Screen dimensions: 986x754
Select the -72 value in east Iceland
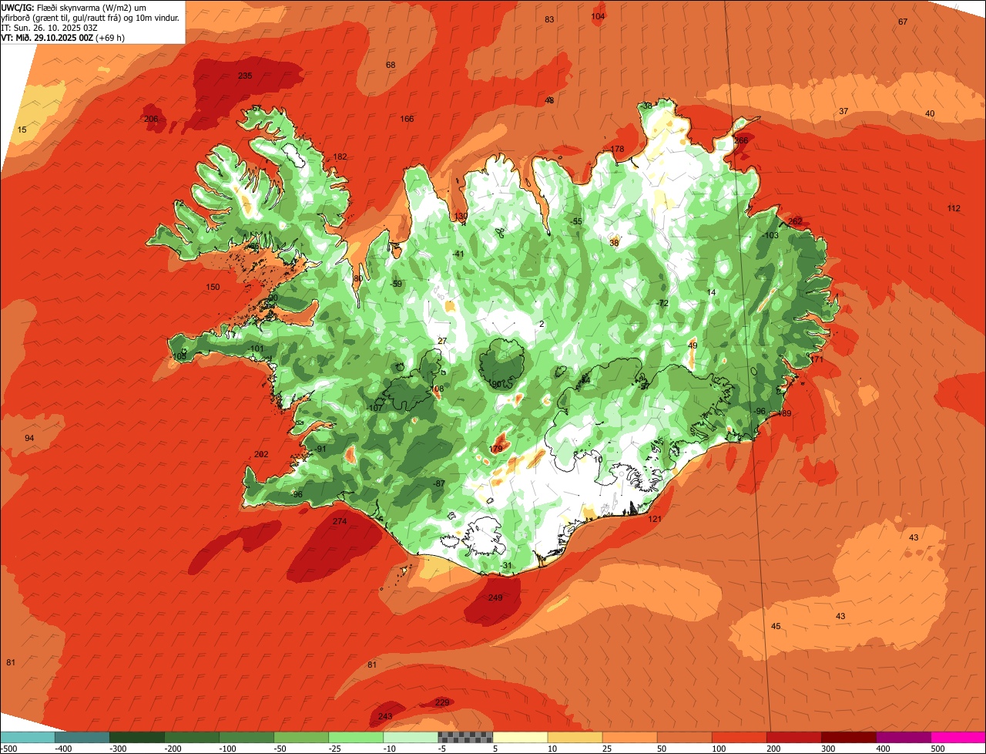pyautogui.click(x=662, y=303)
